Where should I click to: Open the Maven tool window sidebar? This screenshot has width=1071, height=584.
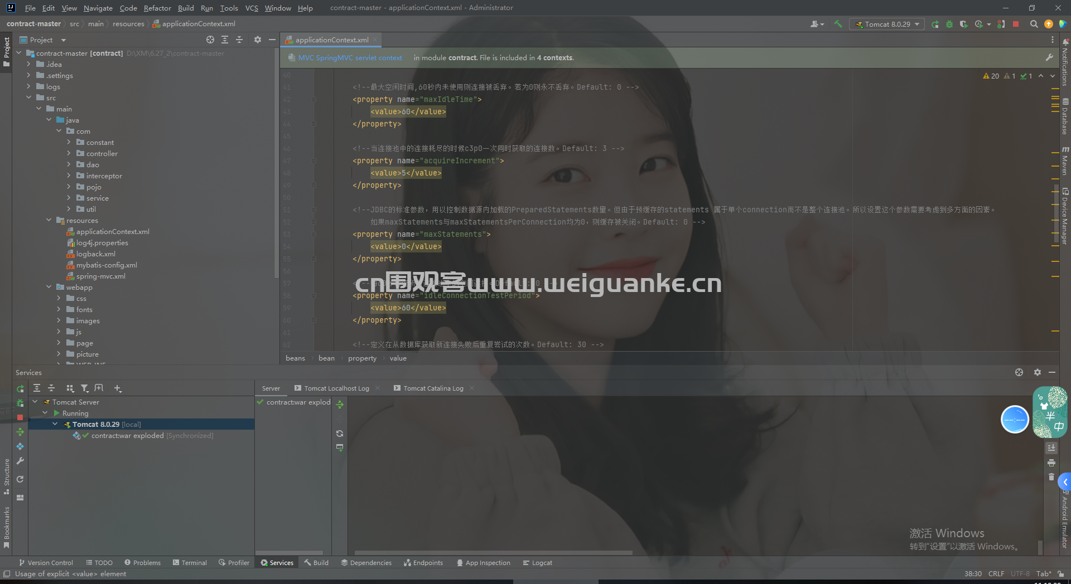click(1065, 161)
